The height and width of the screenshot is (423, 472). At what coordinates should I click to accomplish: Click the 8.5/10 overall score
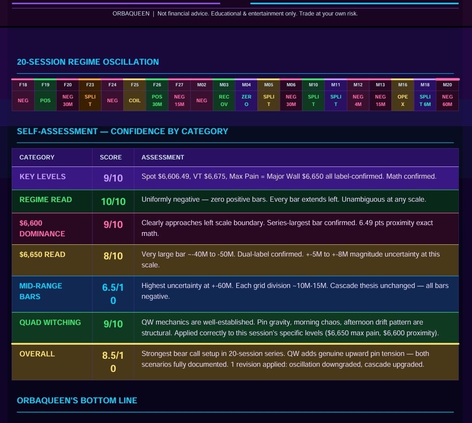click(x=113, y=362)
